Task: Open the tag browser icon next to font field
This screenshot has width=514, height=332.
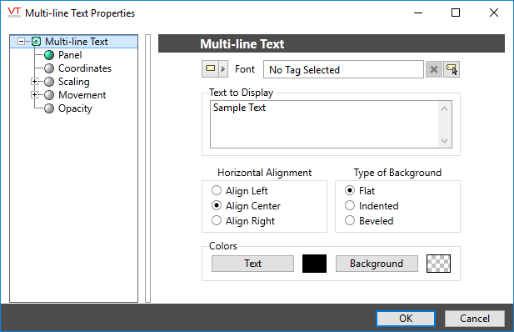Action: pos(452,69)
